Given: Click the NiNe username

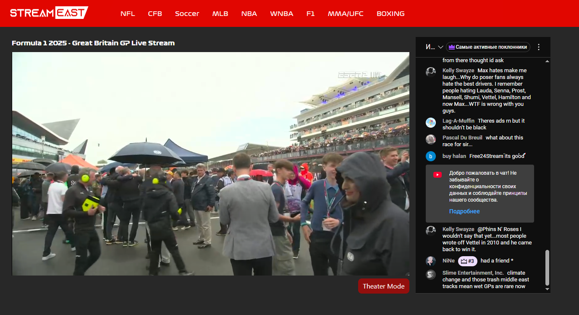Looking at the screenshot, I should [x=448, y=261].
